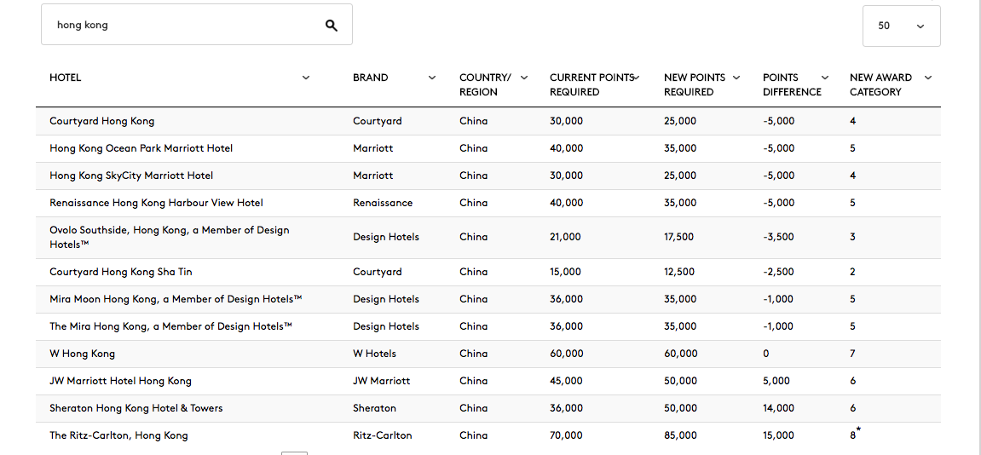Sort by the Hotel column chevron
The width and height of the screenshot is (981, 455).
click(x=306, y=78)
